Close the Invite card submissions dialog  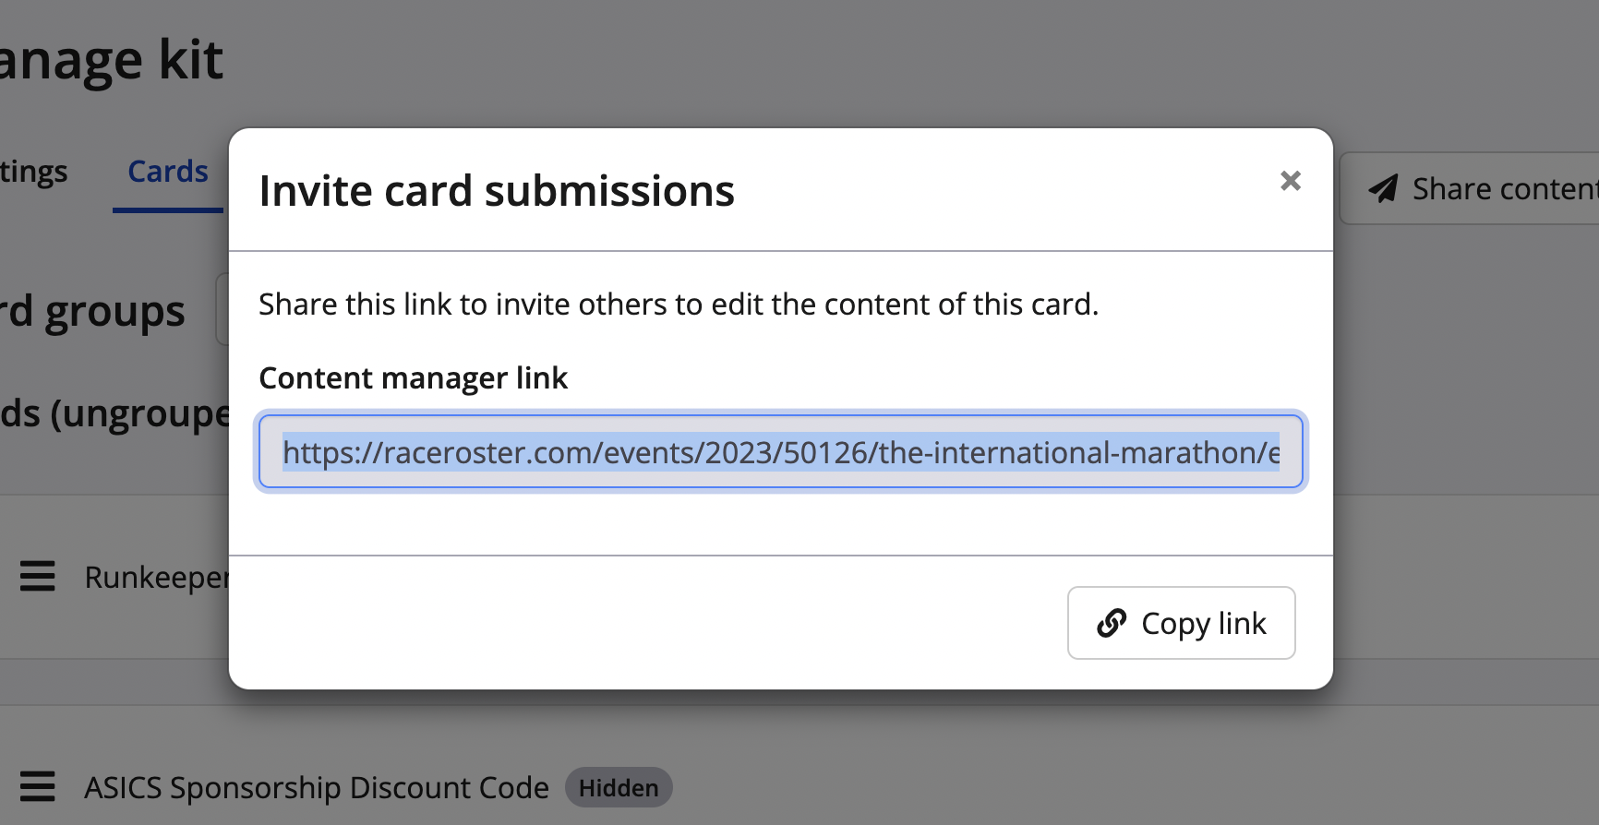1290,181
